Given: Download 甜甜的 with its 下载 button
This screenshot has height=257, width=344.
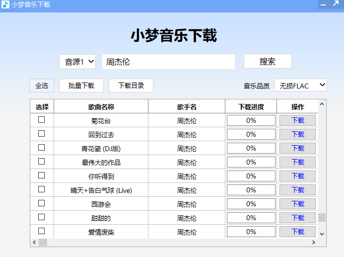Looking at the screenshot, I should (297, 218).
